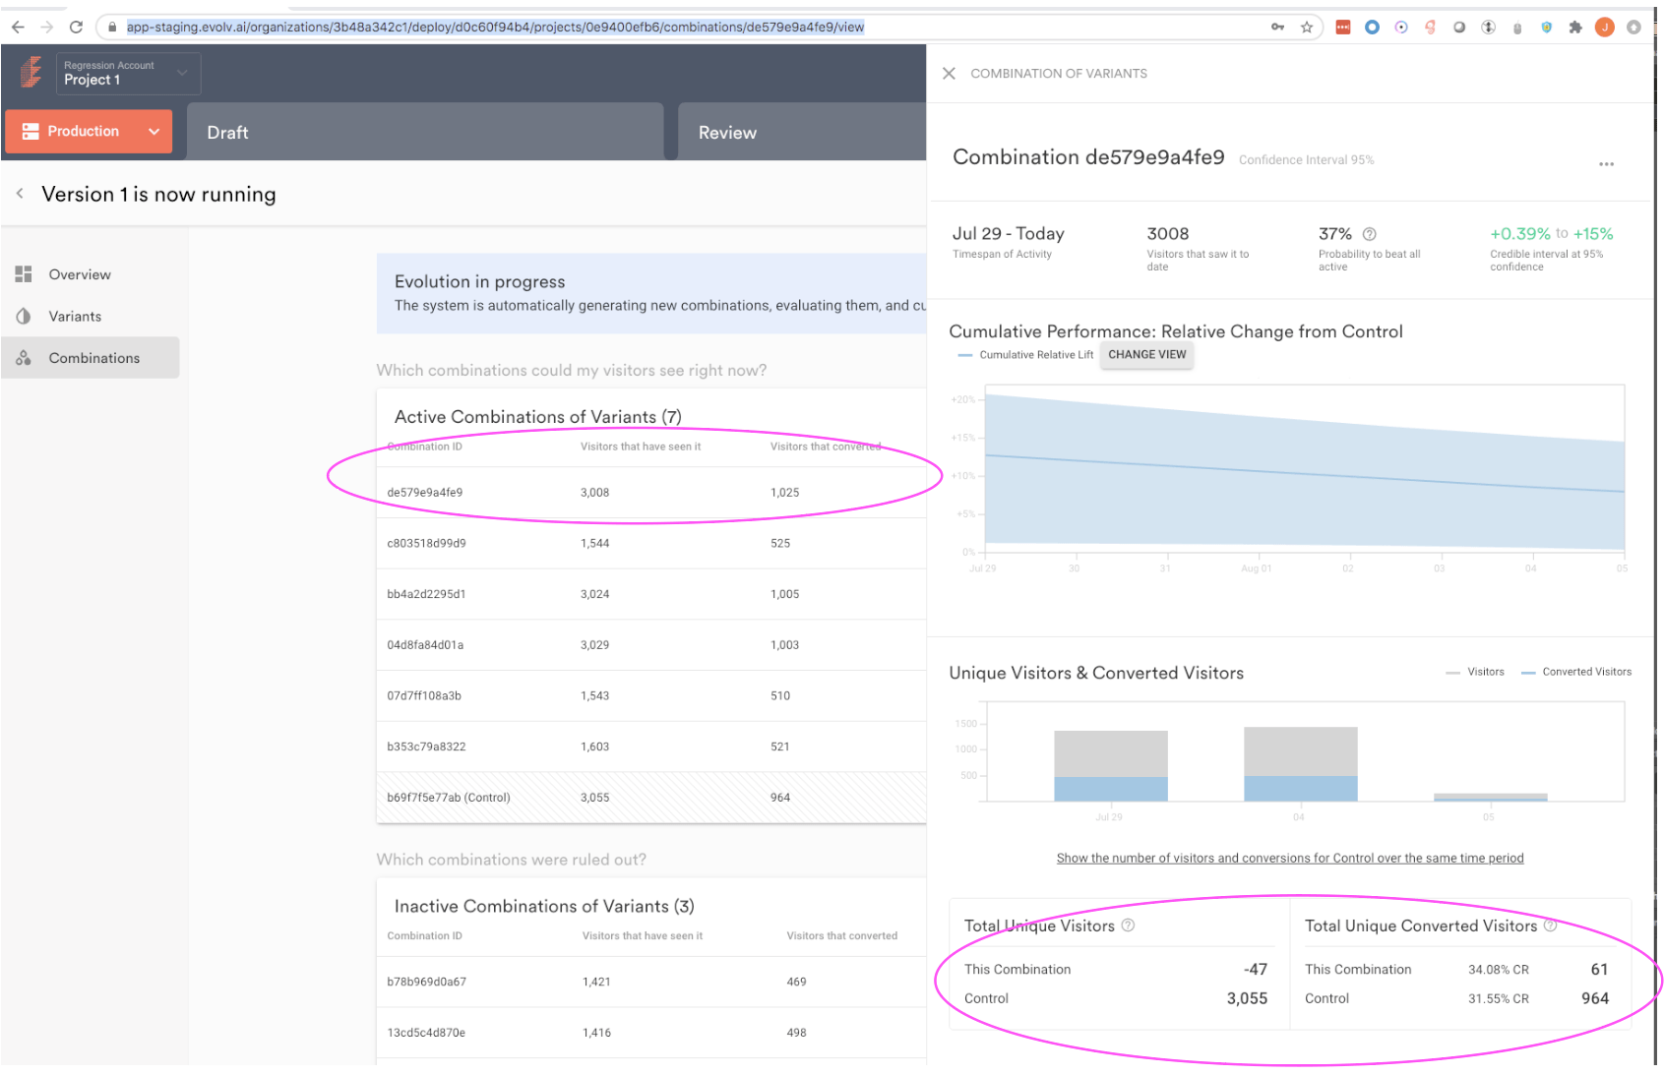This screenshot has height=1075, width=1664.
Task: Close the Combination of Variants panel
Action: [949, 74]
